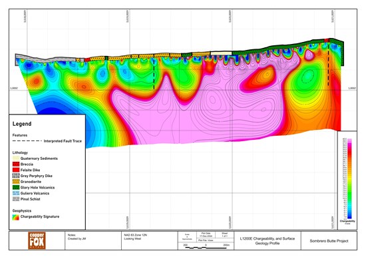Click the 'Glory Hole Volcanics' label
This screenshot has width=366, height=259.
[37, 188]
